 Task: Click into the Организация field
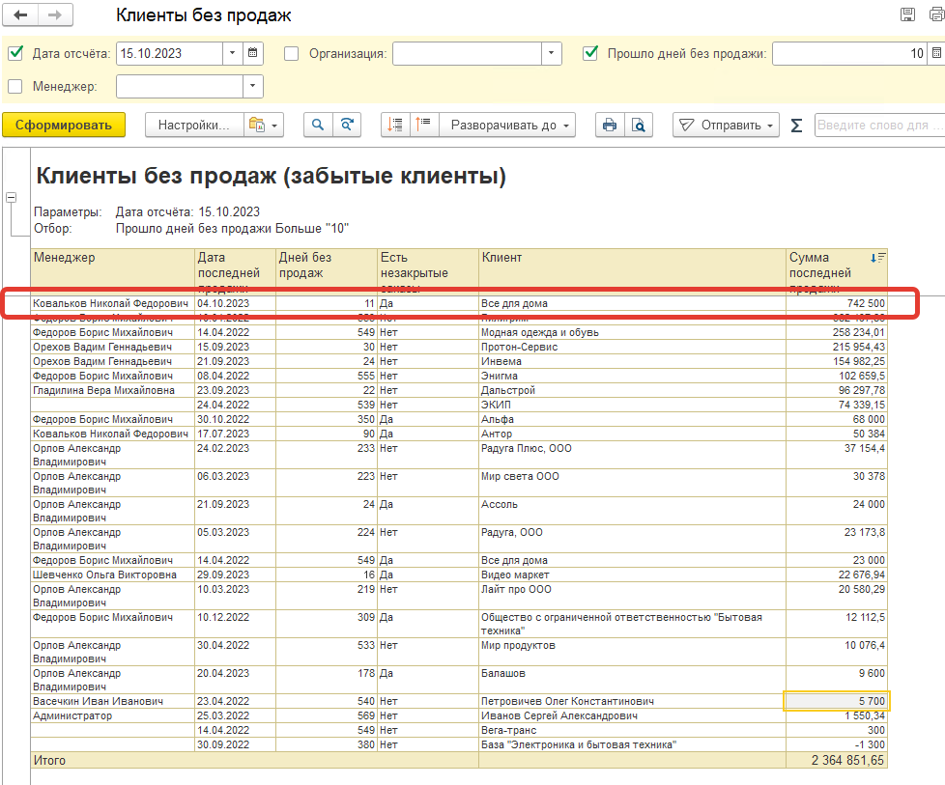point(467,53)
